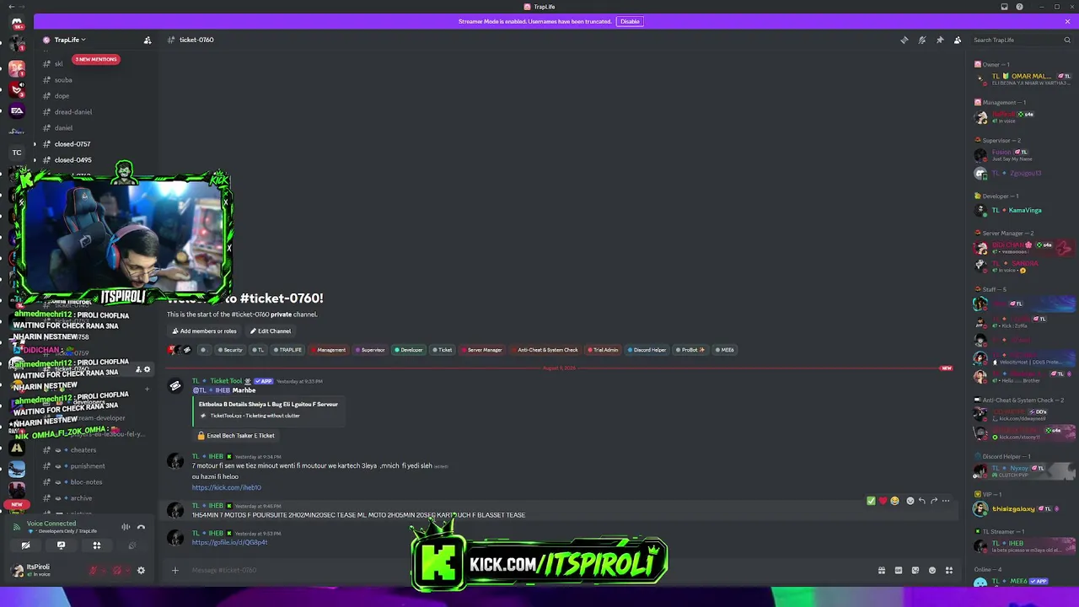The image size is (1079, 607).
Task: React with the red heart emoji
Action: click(x=883, y=501)
